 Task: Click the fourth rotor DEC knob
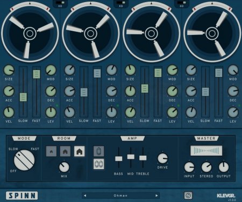click(233, 91)
